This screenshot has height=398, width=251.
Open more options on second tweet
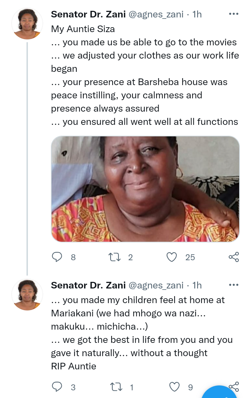[234, 285]
